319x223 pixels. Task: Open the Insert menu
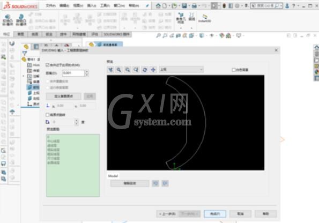tap(92, 6)
